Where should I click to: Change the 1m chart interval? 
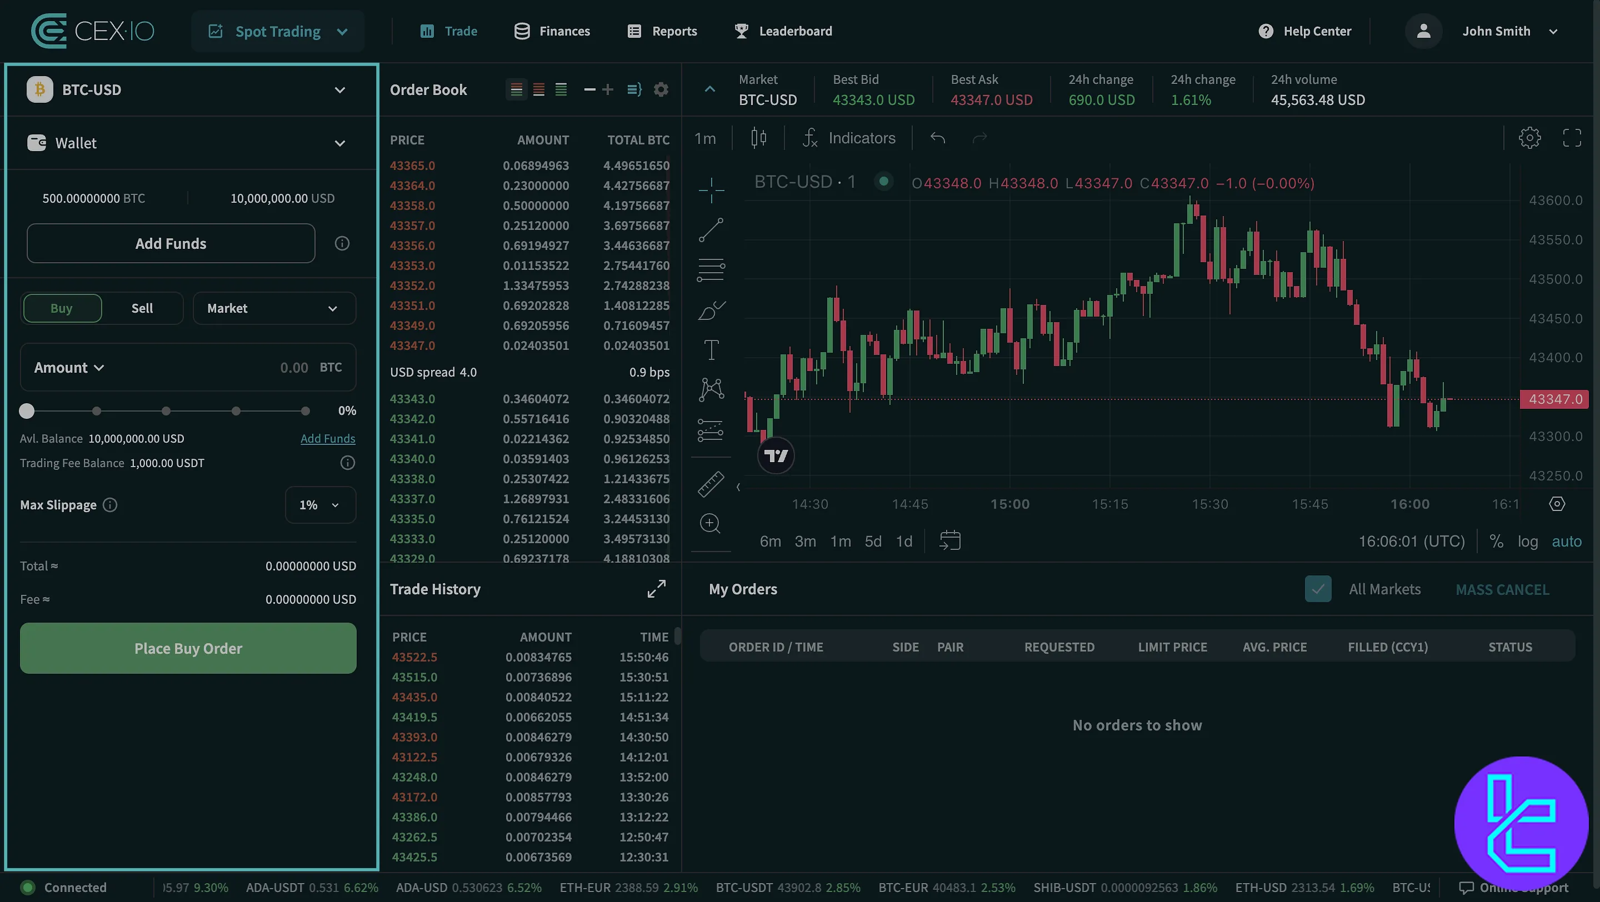tap(705, 138)
